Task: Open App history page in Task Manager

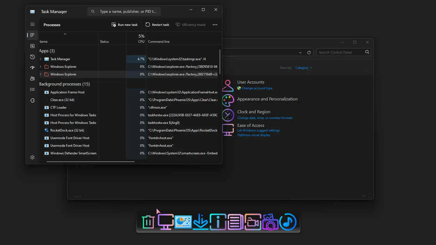Action: click(32, 57)
